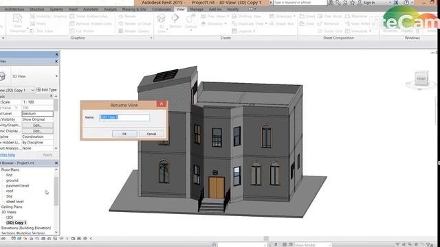The width and height of the screenshot is (440, 247).
Task: Open the Render Gallery
Action: tap(133, 31)
